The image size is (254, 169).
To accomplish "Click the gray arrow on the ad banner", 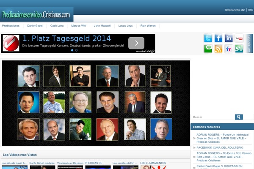I will point(136,43).
